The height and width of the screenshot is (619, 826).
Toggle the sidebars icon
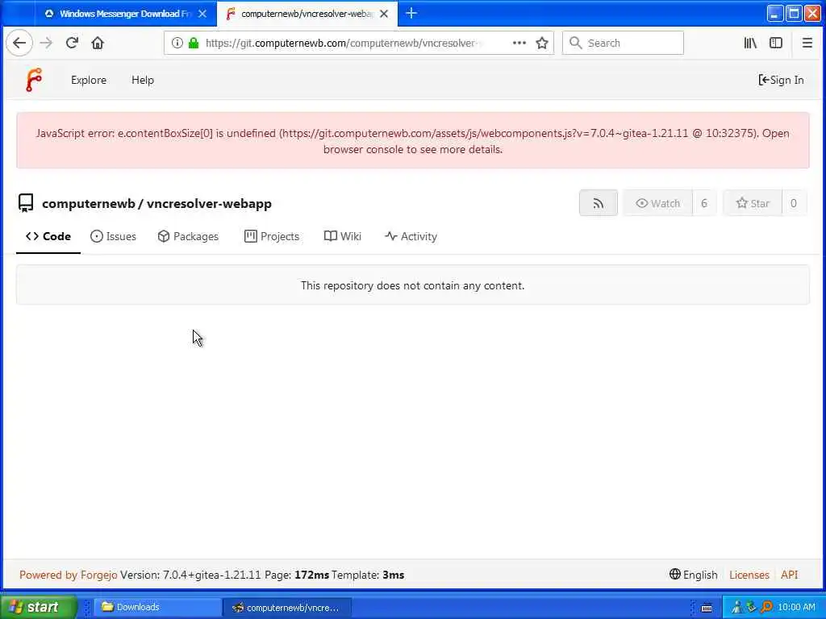tap(776, 44)
